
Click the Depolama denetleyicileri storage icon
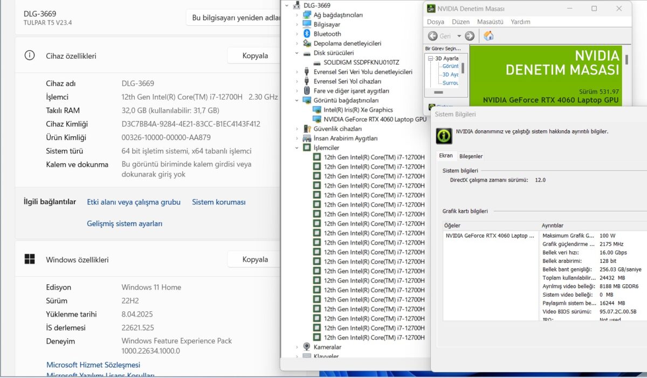tap(307, 44)
